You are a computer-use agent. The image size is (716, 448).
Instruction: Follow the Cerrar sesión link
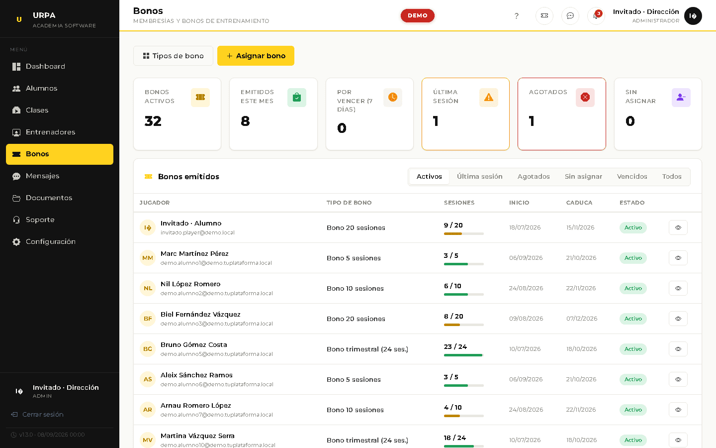37,414
